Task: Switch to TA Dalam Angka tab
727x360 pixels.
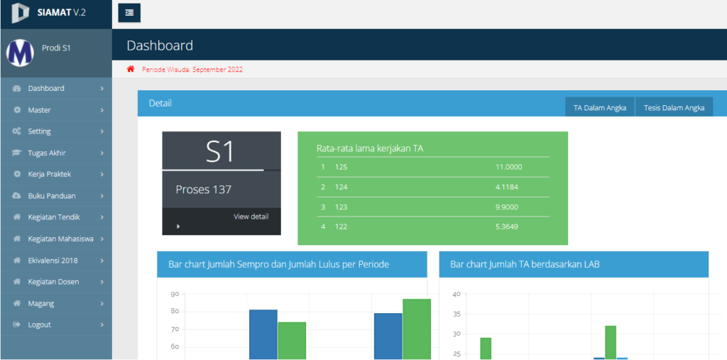Action: point(599,108)
